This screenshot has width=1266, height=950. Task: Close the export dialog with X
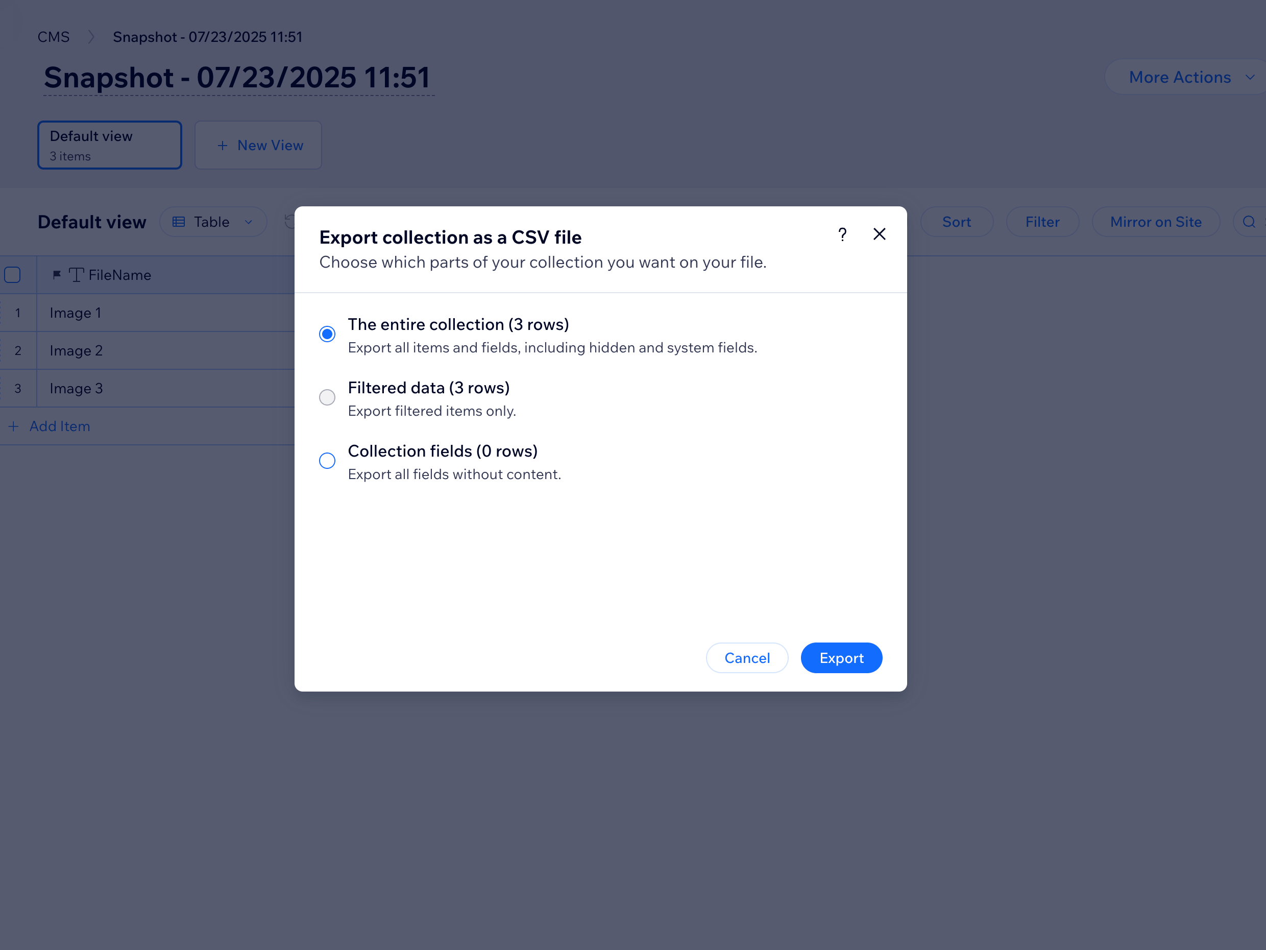click(879, 234)
